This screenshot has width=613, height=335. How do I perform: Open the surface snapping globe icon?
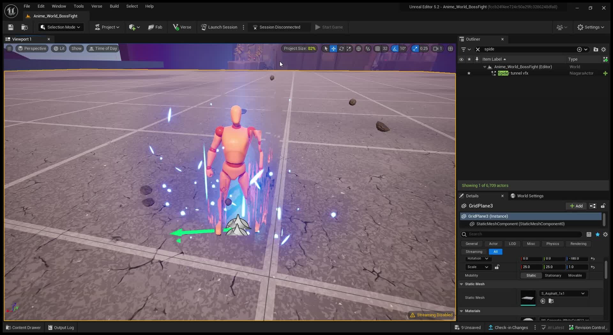(x=359, y=49)
